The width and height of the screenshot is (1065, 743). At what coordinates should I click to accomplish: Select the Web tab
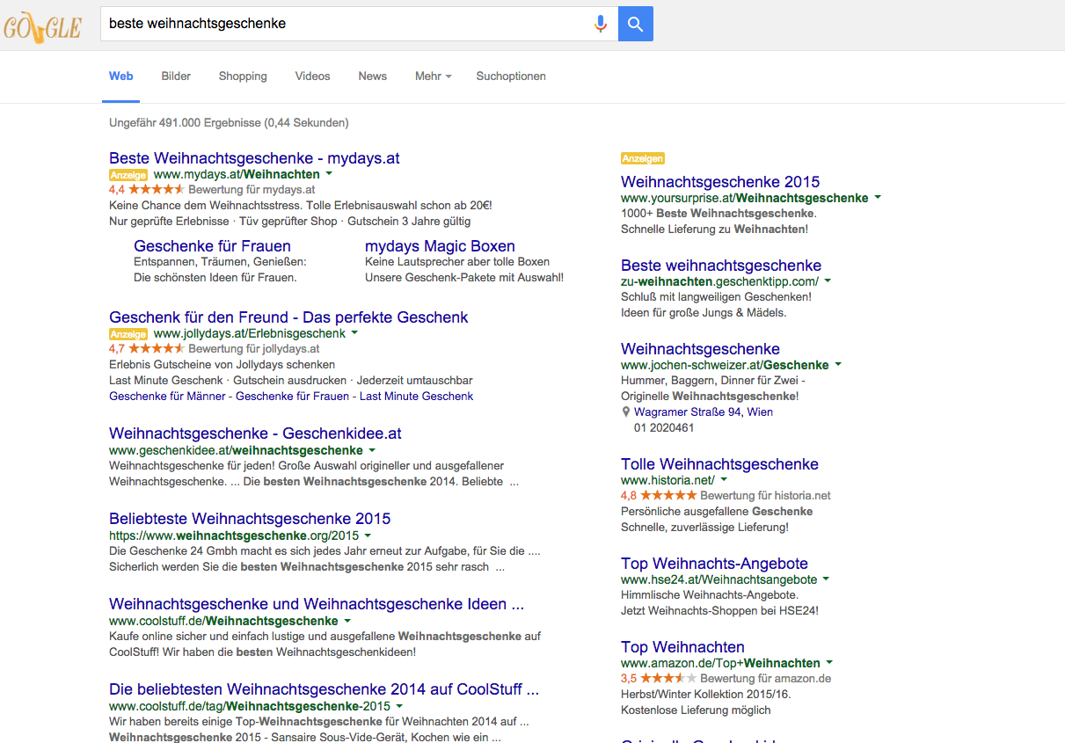[121, 76]
